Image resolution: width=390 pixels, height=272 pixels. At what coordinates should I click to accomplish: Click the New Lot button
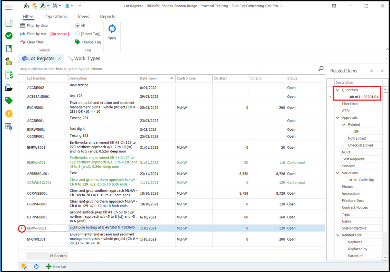[56, 266]
